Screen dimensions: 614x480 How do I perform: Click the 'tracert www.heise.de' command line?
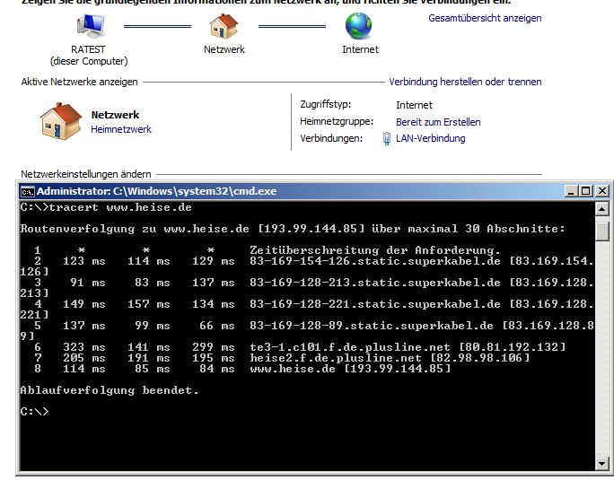(106, 207)
